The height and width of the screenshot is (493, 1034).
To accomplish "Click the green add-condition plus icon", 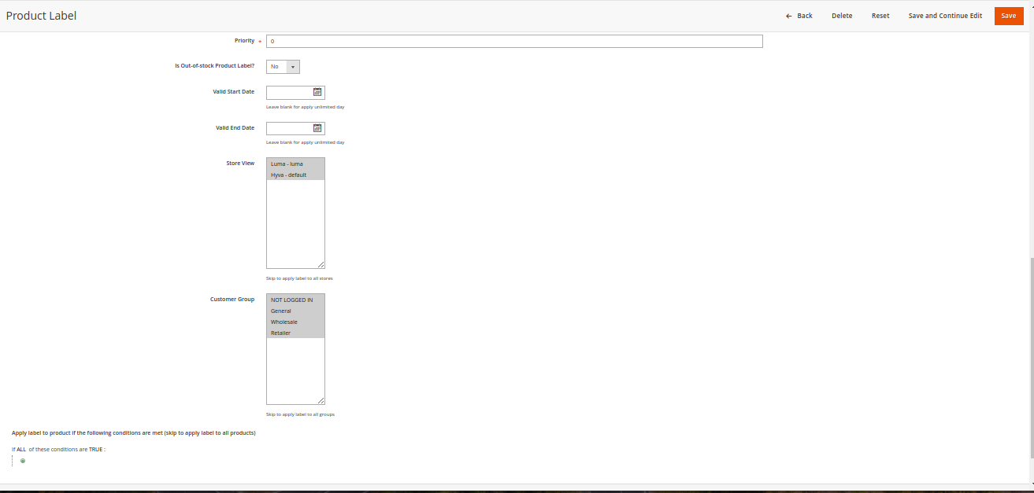I will [x=23, y=461].
